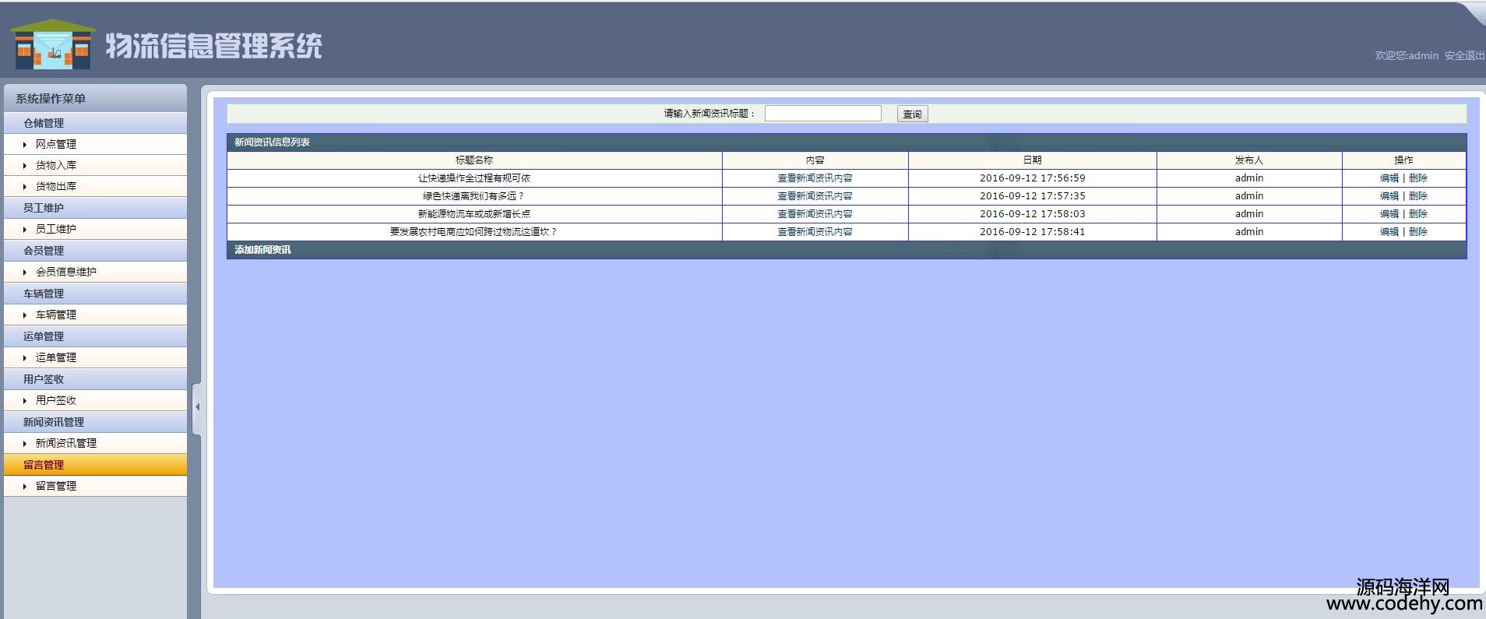This screenshot has height=619, width=1486.
Task: Collapse sidebar using the splitter arrow
Action: pos(197,406)
